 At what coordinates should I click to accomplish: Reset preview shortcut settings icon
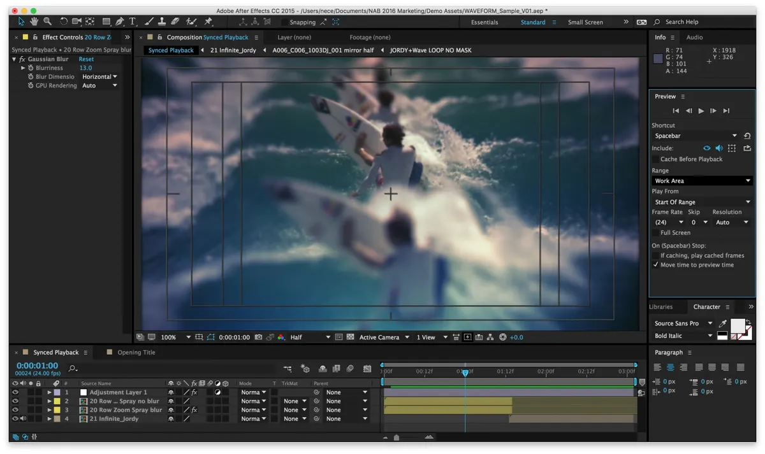pos(747,136)
